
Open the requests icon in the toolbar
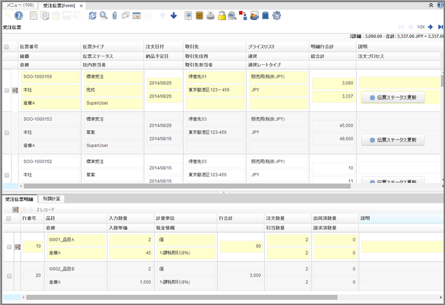(254, 15)
